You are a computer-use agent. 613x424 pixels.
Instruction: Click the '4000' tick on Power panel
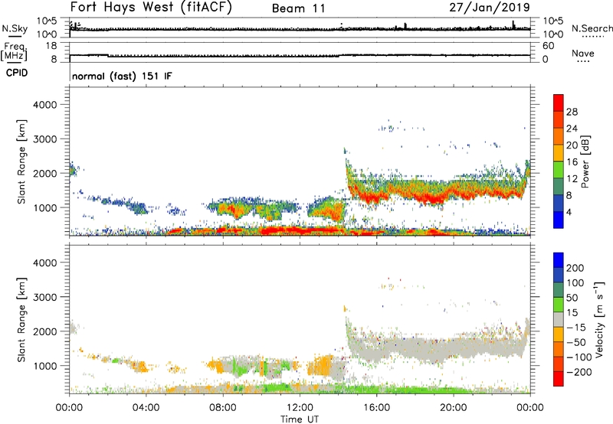pyautogui.click(x=45, y=105)
